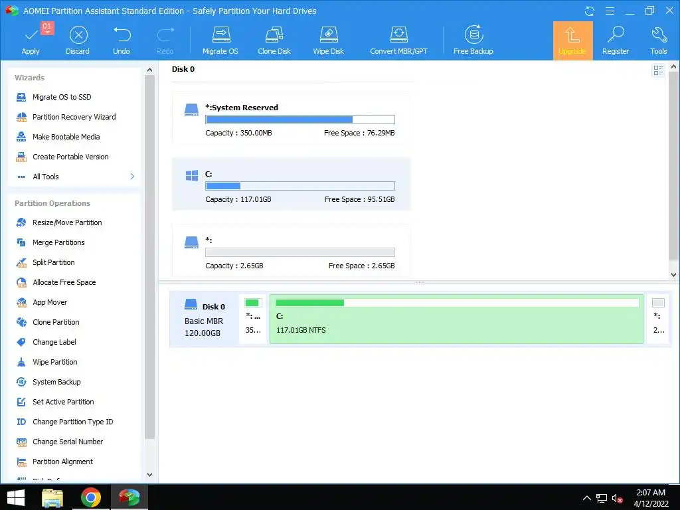Screen dimensions: 680x510
Task: Launch Clone Disk from the toolbar
Action: [274, 41]
